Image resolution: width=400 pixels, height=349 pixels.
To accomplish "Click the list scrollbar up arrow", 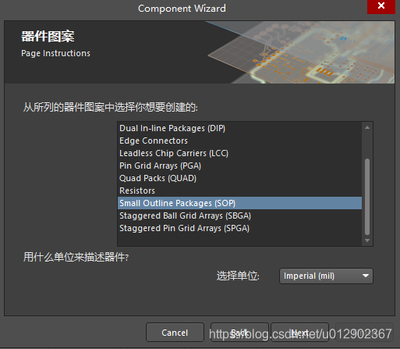I will click(x=367, y=127).
